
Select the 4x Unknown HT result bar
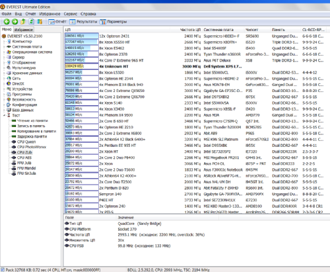point(82,66)
